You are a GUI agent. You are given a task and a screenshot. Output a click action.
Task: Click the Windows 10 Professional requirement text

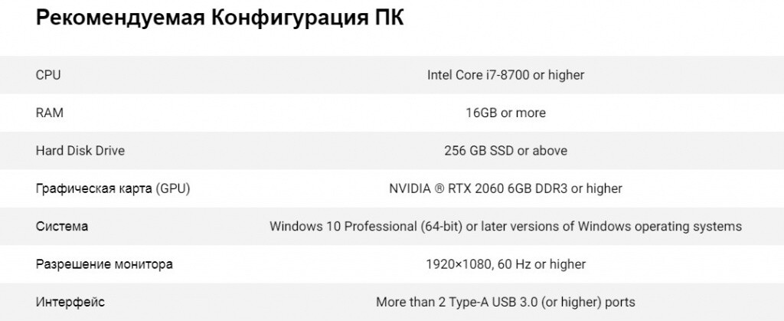[x=505, y=227]
